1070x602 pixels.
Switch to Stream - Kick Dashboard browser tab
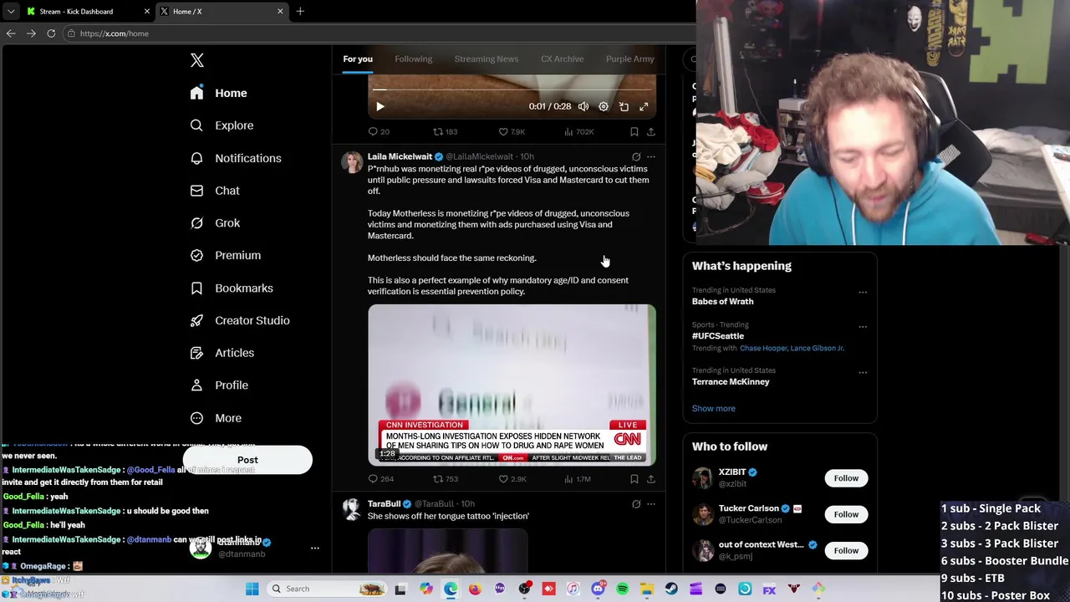tap(88, 12)
